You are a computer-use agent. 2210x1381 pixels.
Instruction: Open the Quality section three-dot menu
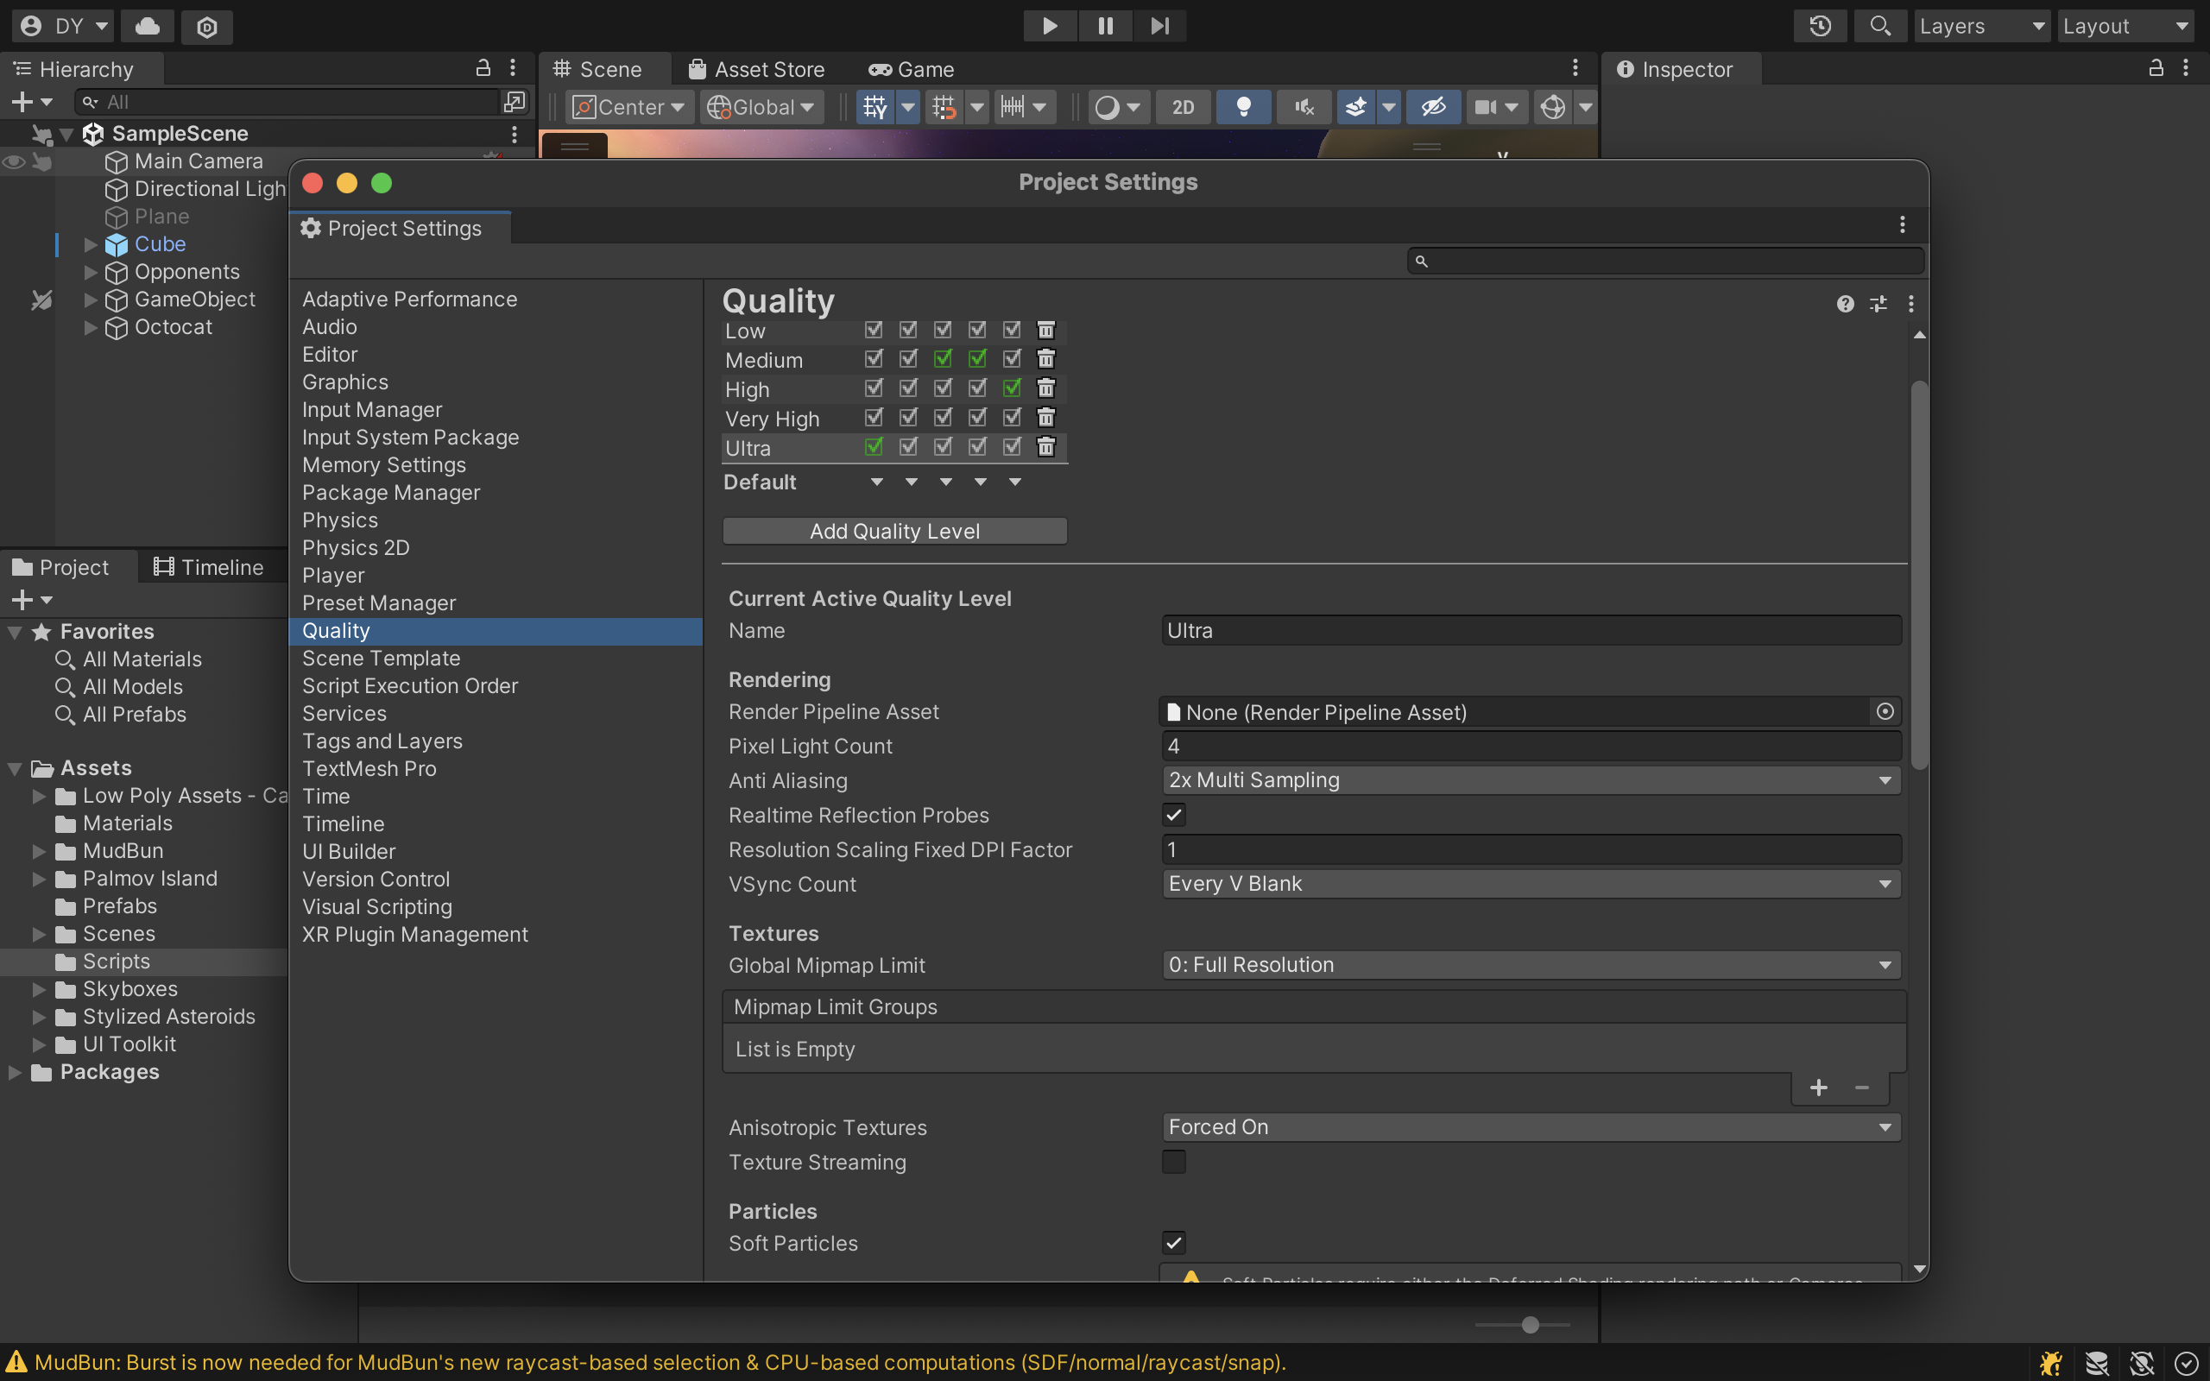click(1910, 304)
